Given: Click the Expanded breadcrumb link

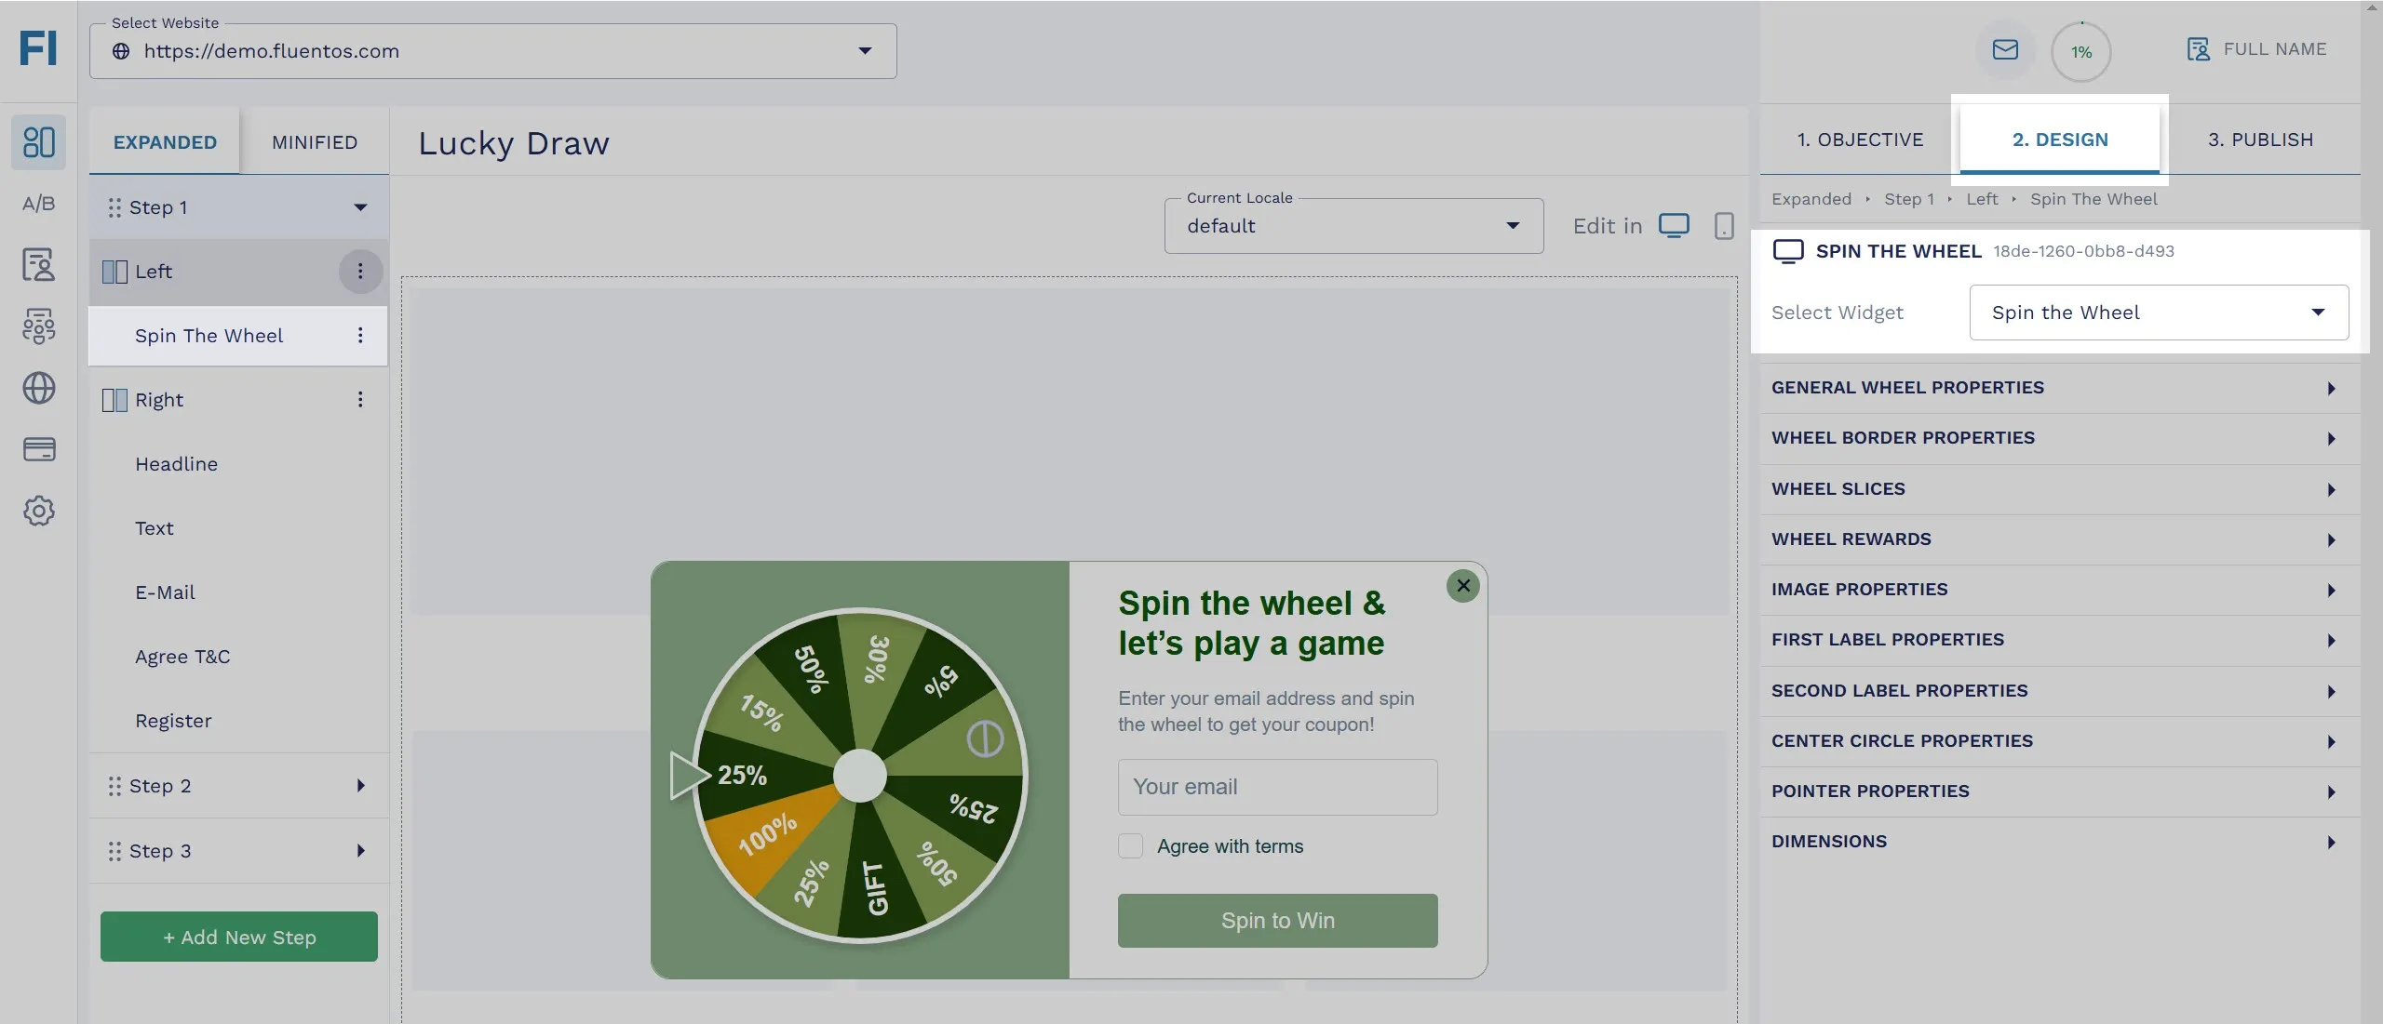Looking at the screenshot, I should (1811, 199).
